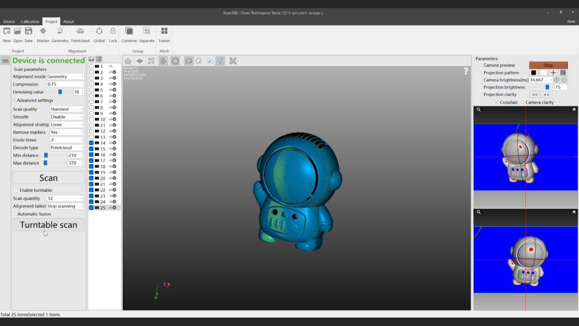
Task: Stop the camera preview
Action: (x=548, y=65)
